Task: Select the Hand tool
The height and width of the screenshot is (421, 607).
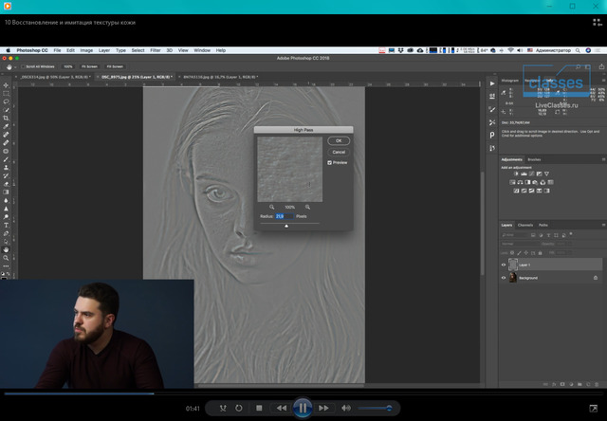Action: pos(7,248)
